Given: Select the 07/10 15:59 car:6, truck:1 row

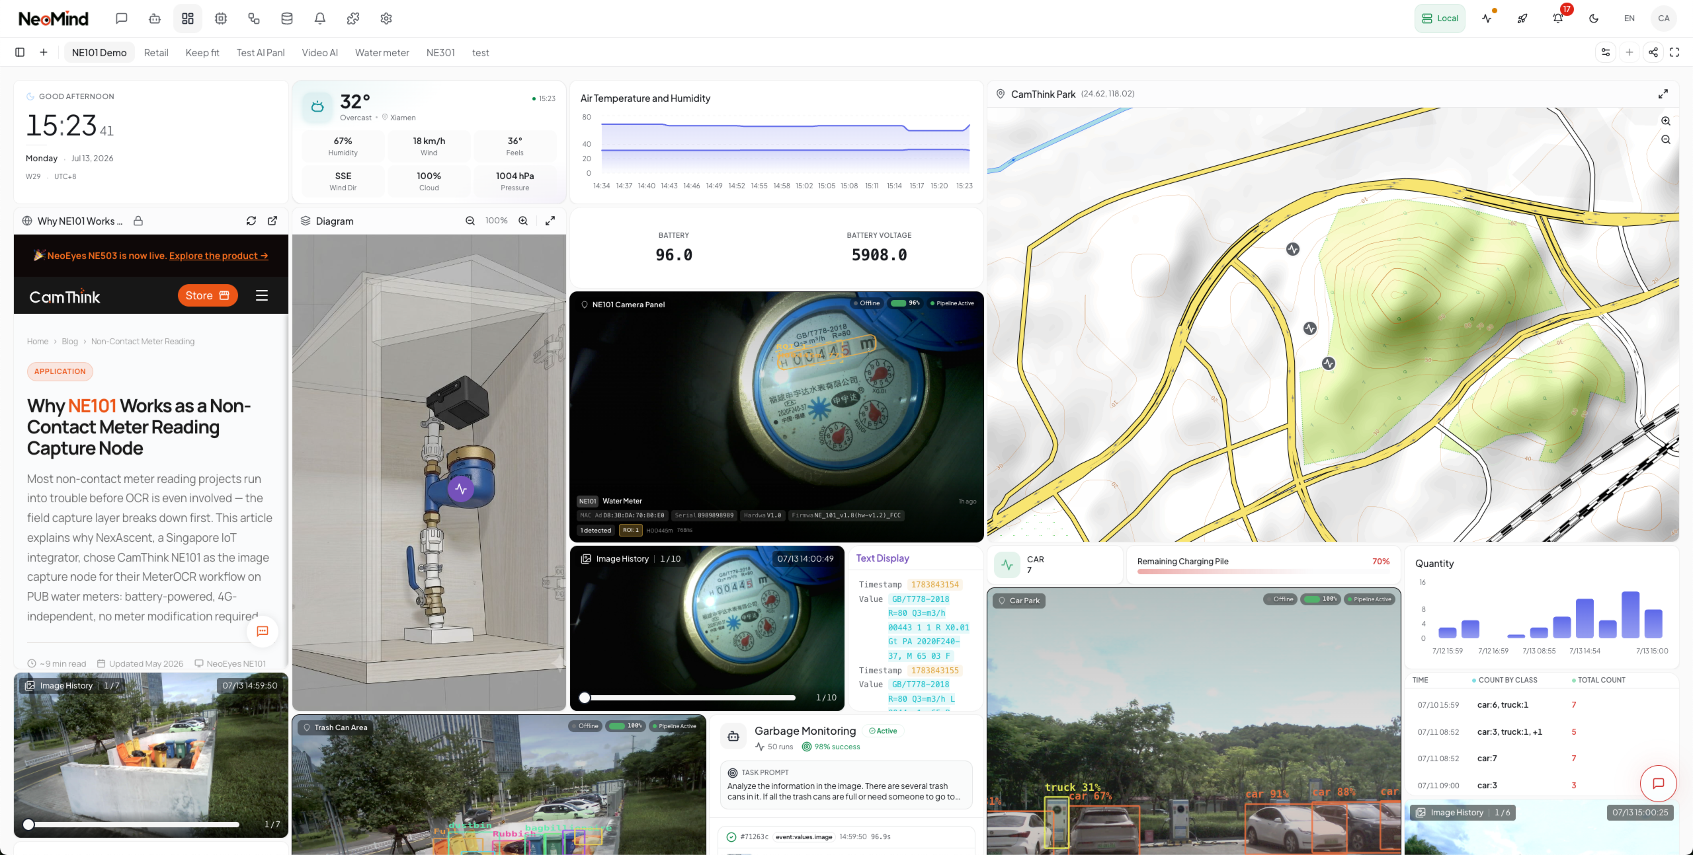Looking at the screenshot, I should click(x=1541, y=705).
